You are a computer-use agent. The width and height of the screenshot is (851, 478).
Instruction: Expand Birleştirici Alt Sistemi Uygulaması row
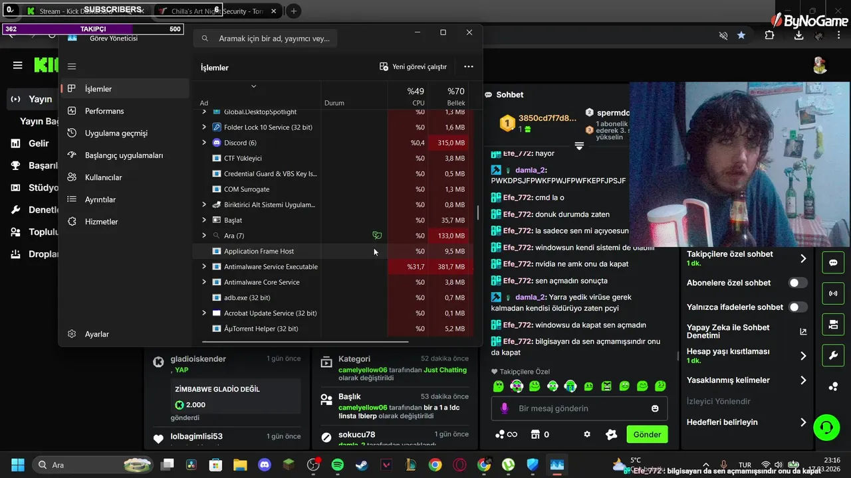[204, 204]
